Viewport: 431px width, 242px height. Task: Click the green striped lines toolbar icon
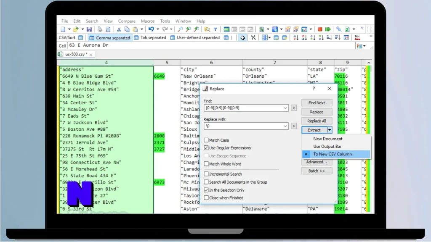tap(226, 29)
